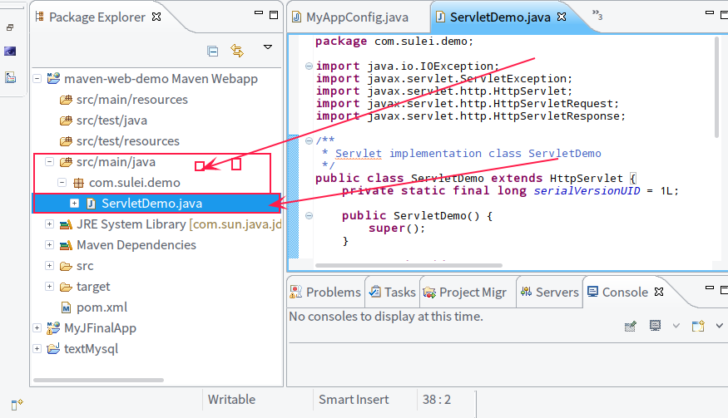The image size is (728, 418).
Task: Click the textMysql project icon
Action: (x=53, y=348)
